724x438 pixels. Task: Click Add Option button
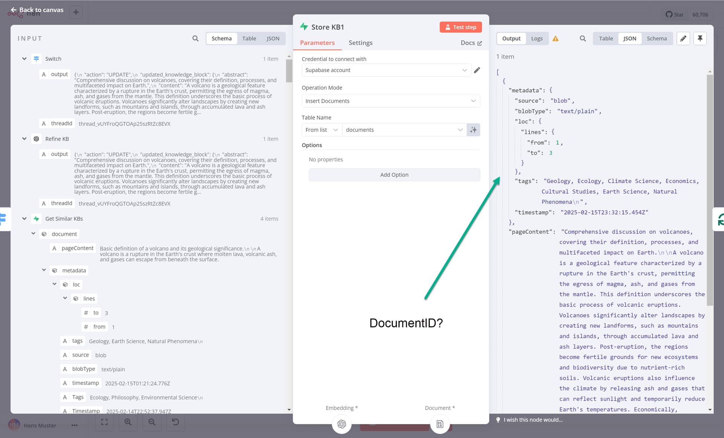point(394,175)
